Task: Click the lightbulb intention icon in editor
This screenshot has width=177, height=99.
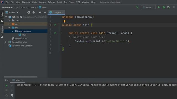Action: [64, 21]
